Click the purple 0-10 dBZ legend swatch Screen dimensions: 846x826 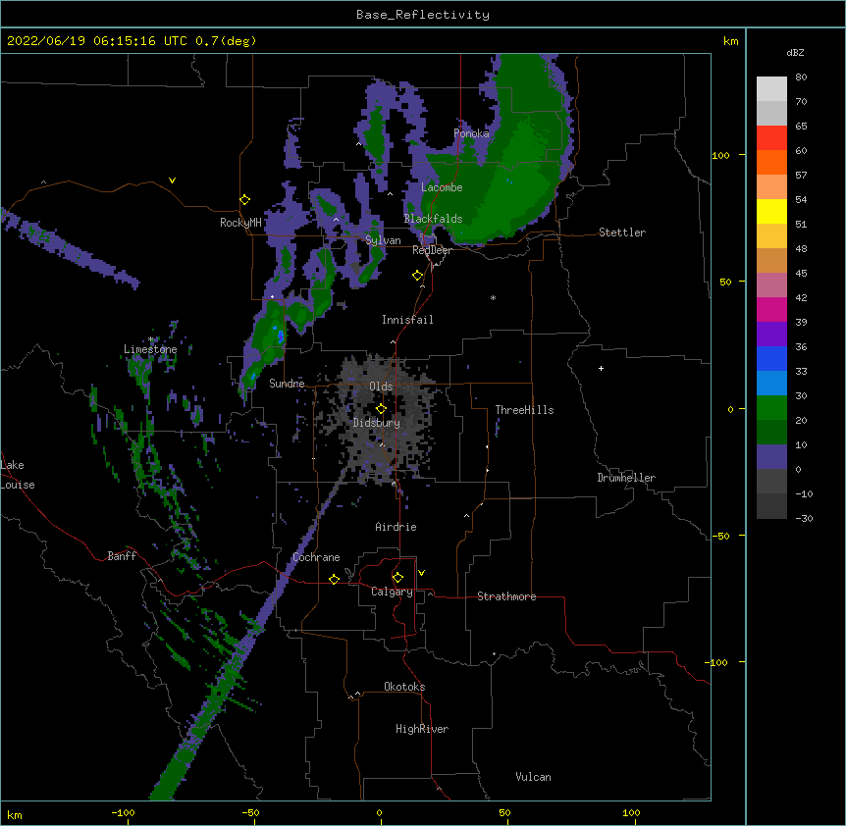click(x=771, y=457)
